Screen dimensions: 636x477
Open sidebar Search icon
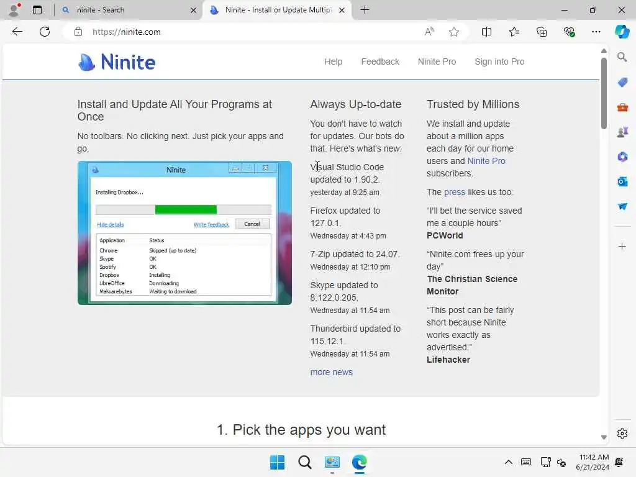coord(622,57)
